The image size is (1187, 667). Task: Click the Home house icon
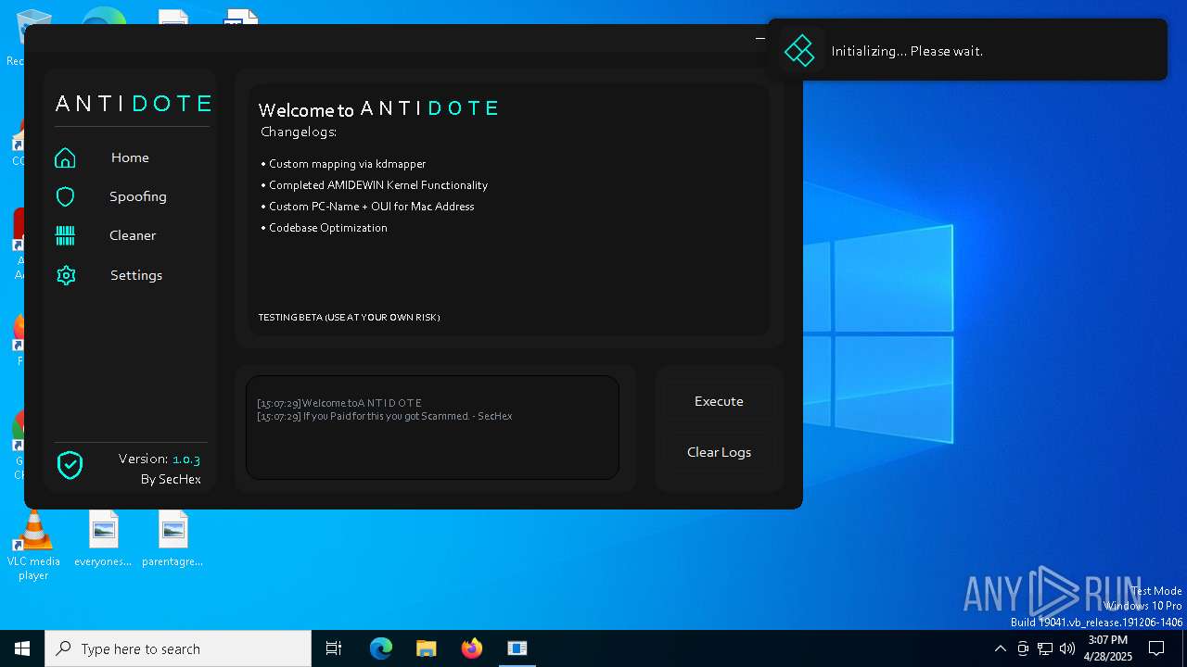[65, 157]
